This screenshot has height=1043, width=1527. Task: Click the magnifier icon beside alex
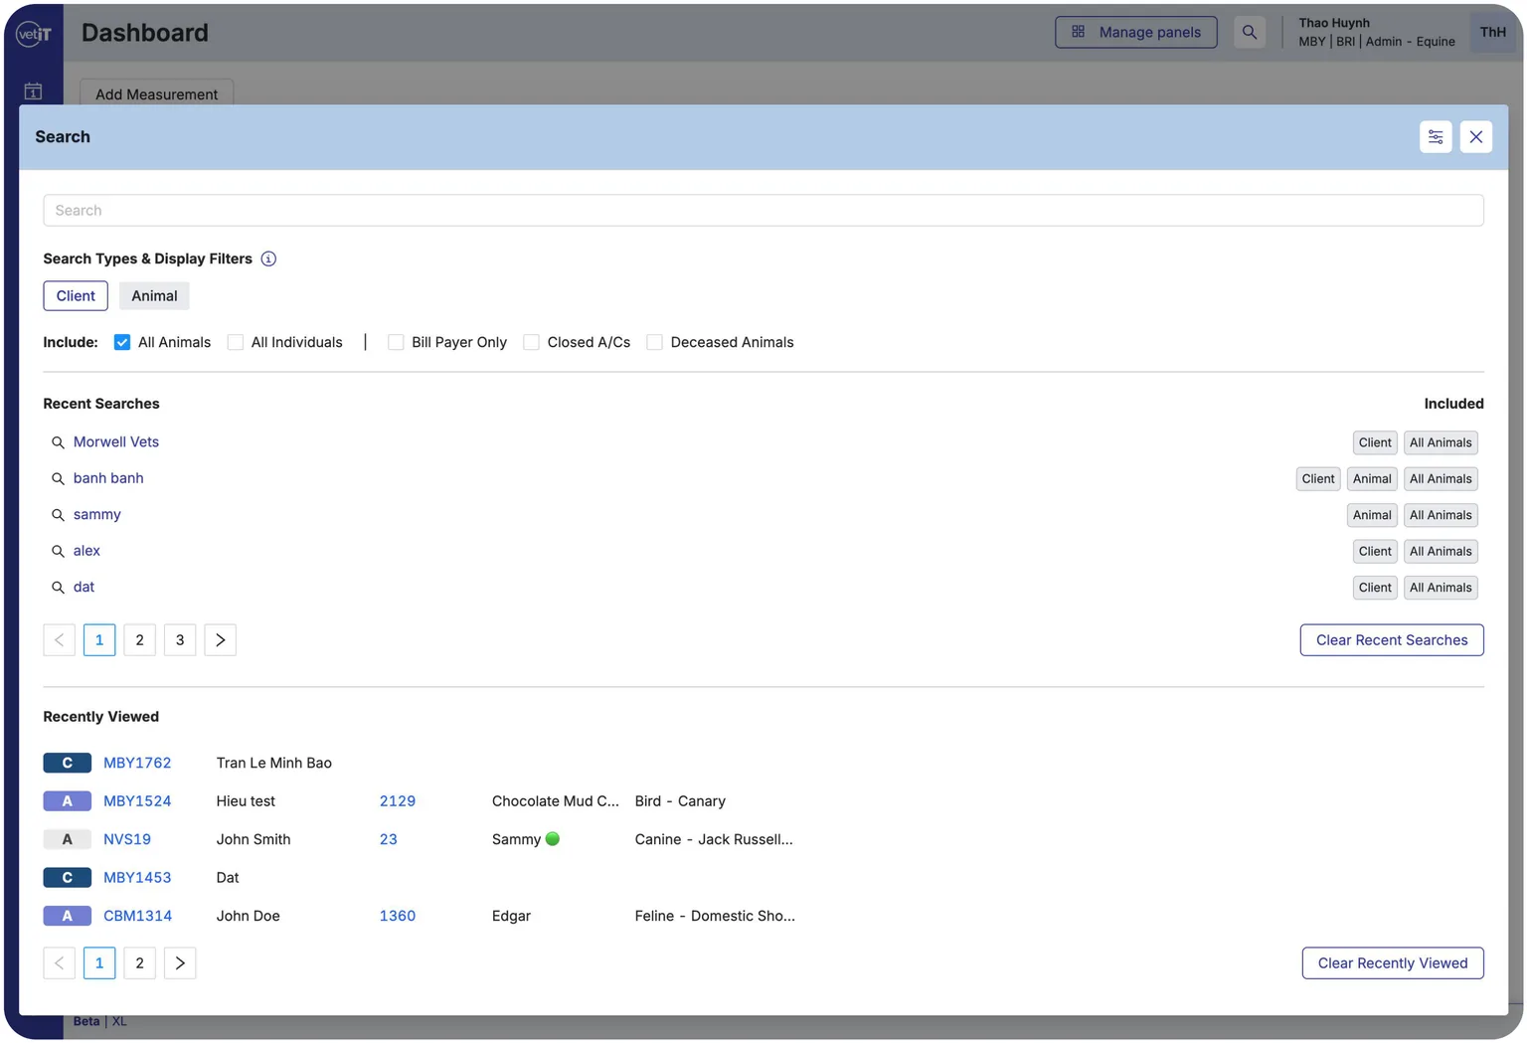(x=58, y=552)
